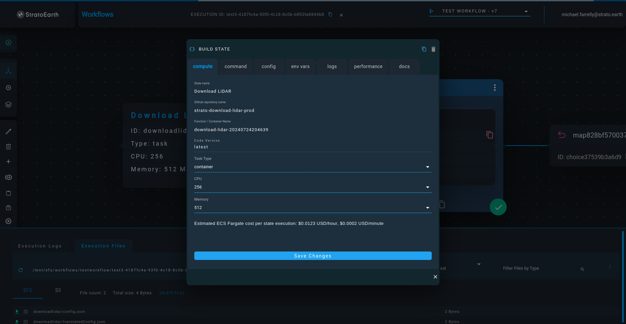
Task: Close the Build State dialog
Action: click(x=435, y=277)
